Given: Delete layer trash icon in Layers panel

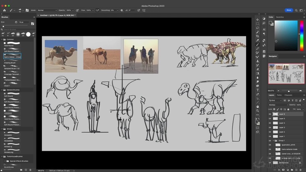Looking at the screenshot, I should pyautogui.click(x=301, y=170).
